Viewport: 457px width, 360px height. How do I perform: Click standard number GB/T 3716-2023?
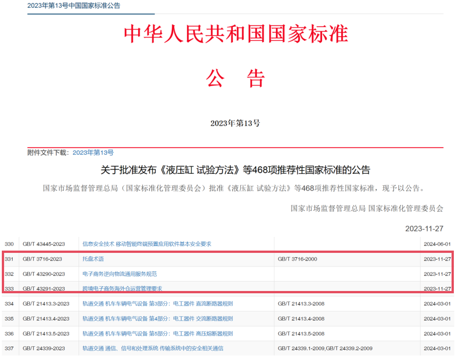(42, 259)
